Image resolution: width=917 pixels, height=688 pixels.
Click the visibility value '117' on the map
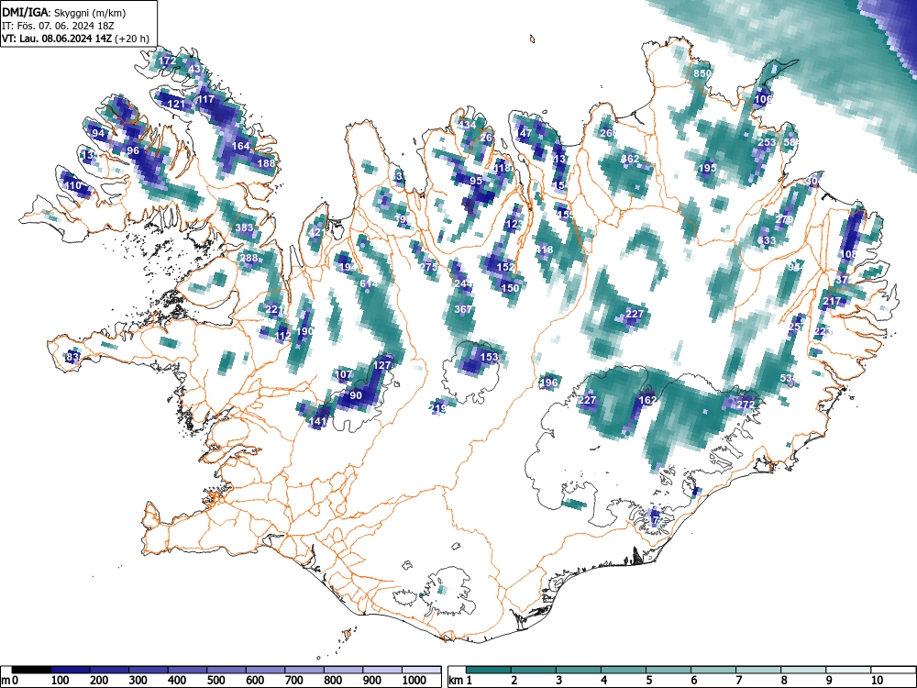click(x=205, y=99)
